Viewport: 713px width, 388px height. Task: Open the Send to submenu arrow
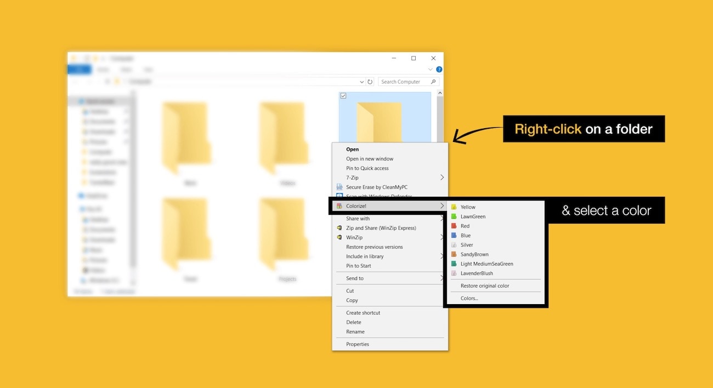click(442, 278)
